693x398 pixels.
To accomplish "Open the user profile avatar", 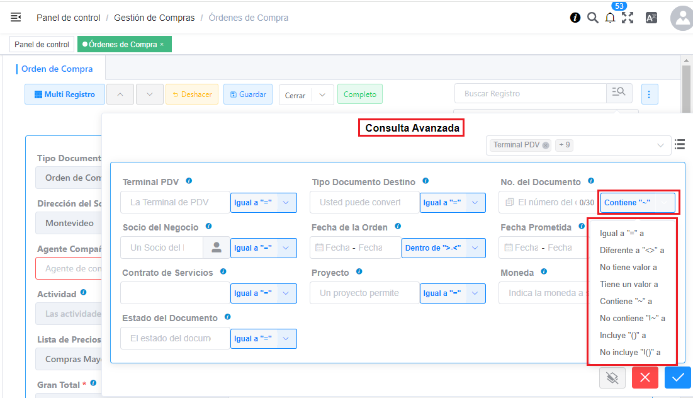I will click(682, 19).
